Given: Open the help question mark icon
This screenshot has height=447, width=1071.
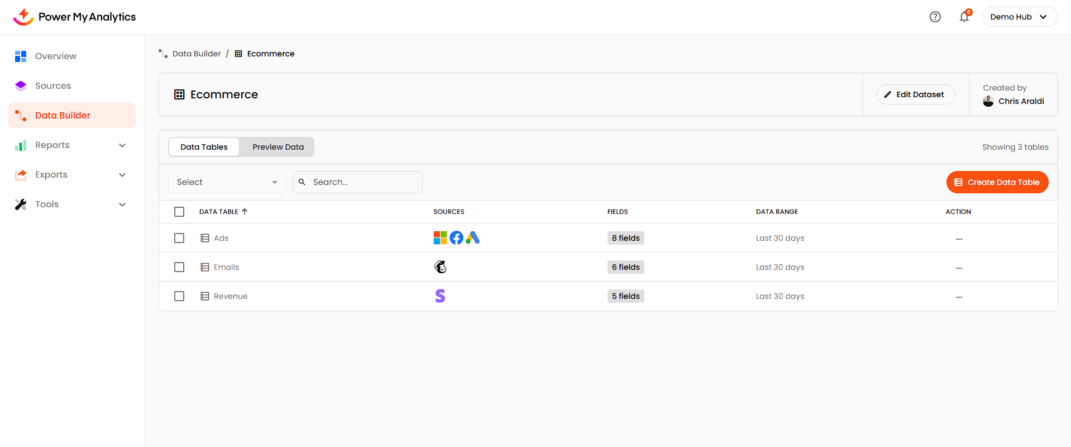Looking at the screenshot, I should pyautogui.click(x=935, y=17).
